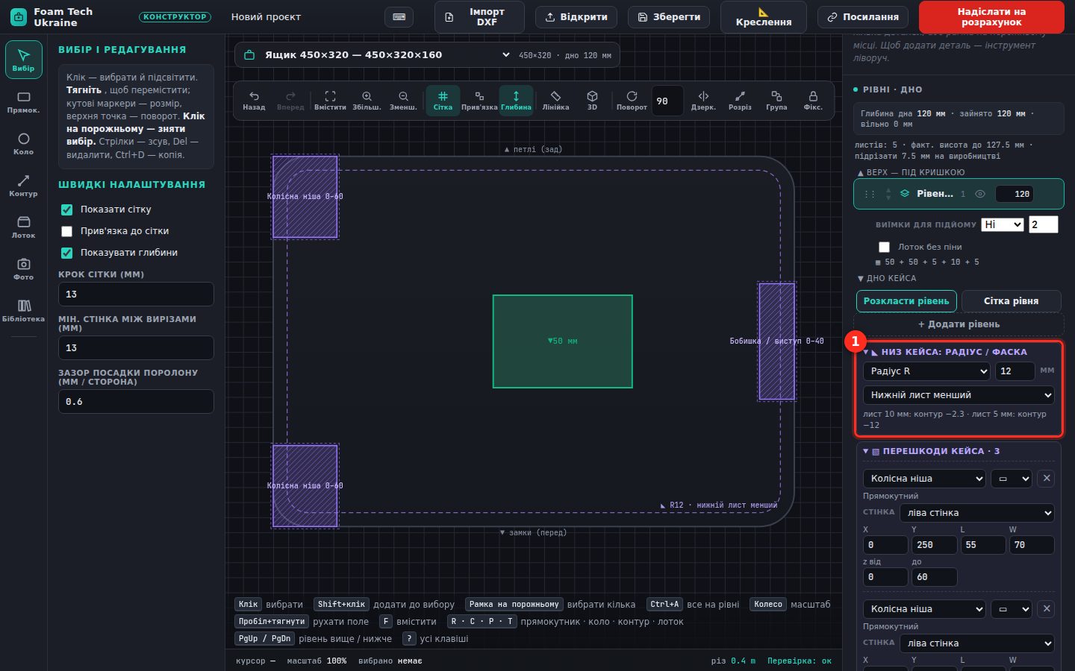
Task: Lock selection with Фікс. icon
Action: [x=813, y=100]
